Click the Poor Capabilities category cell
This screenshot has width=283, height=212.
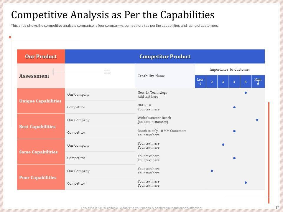click(x=38, y=178)
